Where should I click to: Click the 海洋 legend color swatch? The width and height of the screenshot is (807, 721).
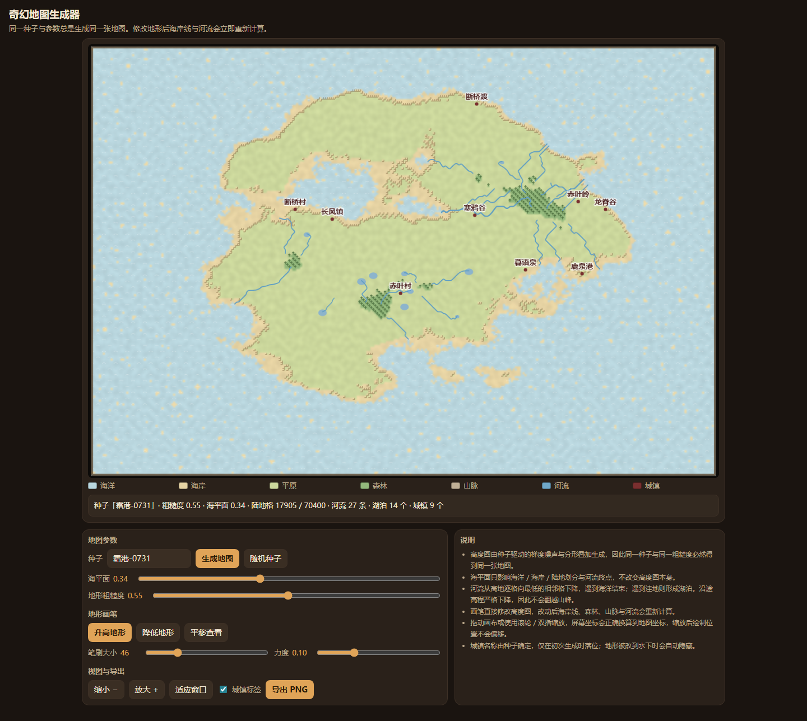click(92, 486)
